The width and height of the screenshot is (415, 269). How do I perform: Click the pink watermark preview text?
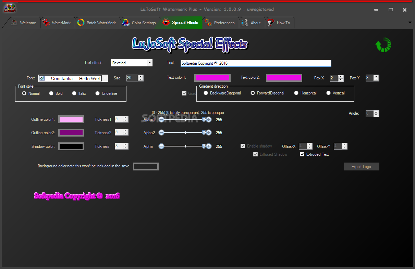[x=77, y=196]
